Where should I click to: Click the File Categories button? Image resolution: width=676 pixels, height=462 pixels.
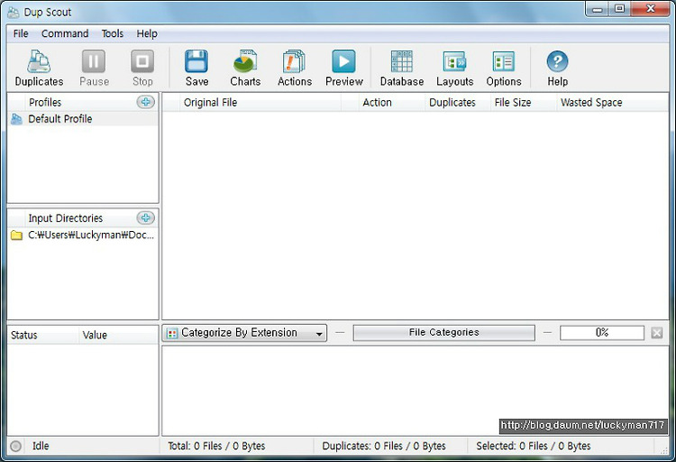(x=444, y=333)
